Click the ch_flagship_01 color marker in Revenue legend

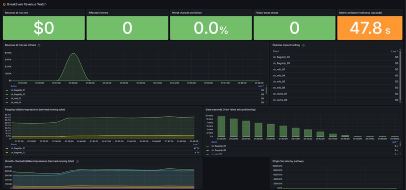coord(7,90)
